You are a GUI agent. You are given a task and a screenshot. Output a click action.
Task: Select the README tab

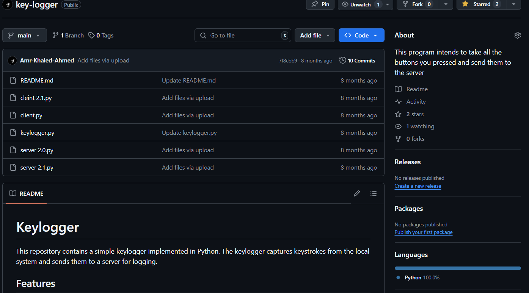click(x=27, y=193)
